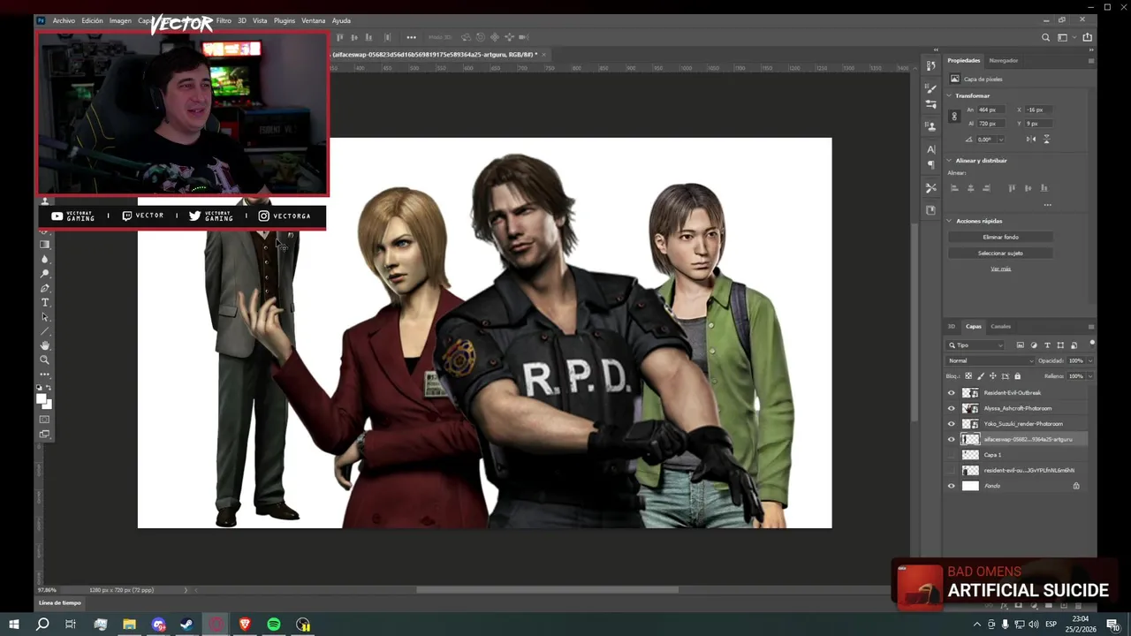The width and height of the screenshot is (1131, 636).
Task: Filter layers by type layers
Action: [x=1047, y=345]
